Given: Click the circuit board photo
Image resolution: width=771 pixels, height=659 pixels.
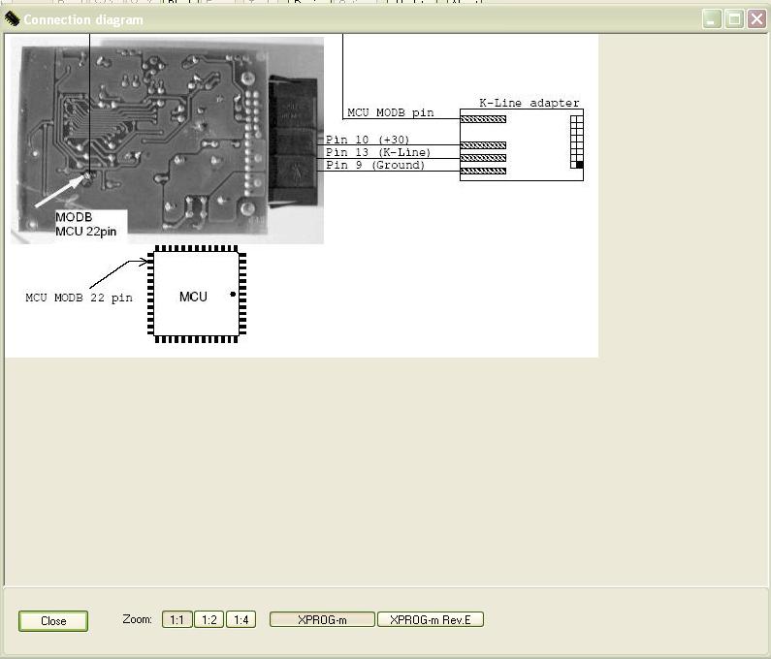Looking at the screenshot, I should (167, 141).
